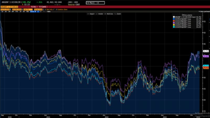Click the start date input field
Image resolution: width=210 pixels, height=118 pixels.
coord(5,9)
